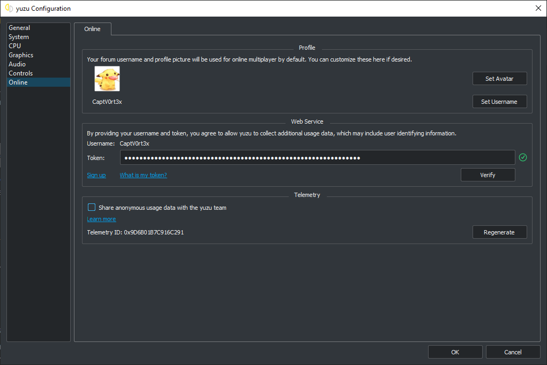Click the yuzu logo in title bar

pyautogui.click(x=9, y=8)
